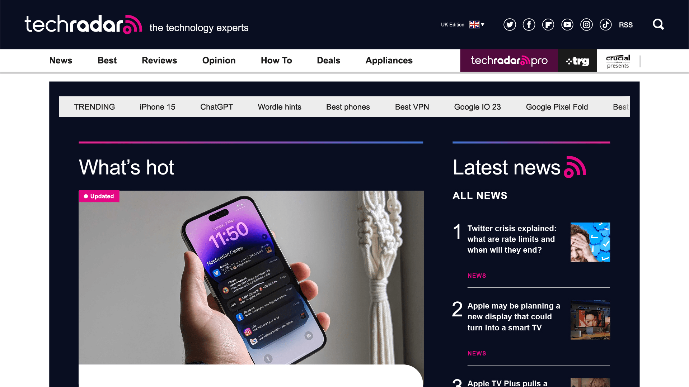This screenshot has height=387, width=689.
Task: Toggle the TechRadar Pro section
Action: 509,60
